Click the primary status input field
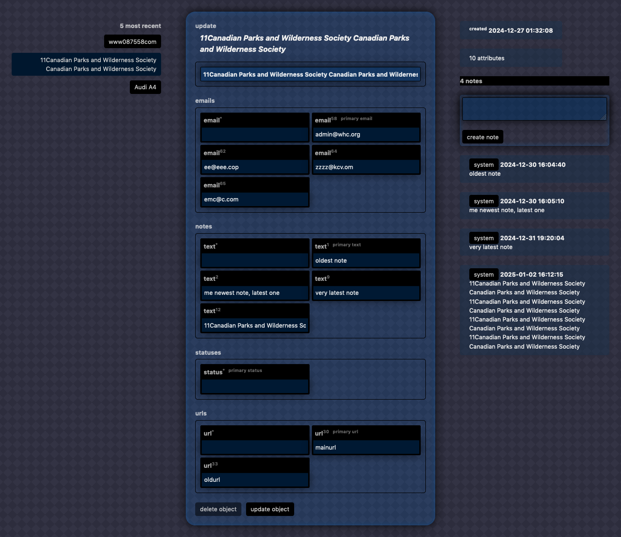Screen dimensions: 621x537 pyautogui.click(x=255, y=387)
